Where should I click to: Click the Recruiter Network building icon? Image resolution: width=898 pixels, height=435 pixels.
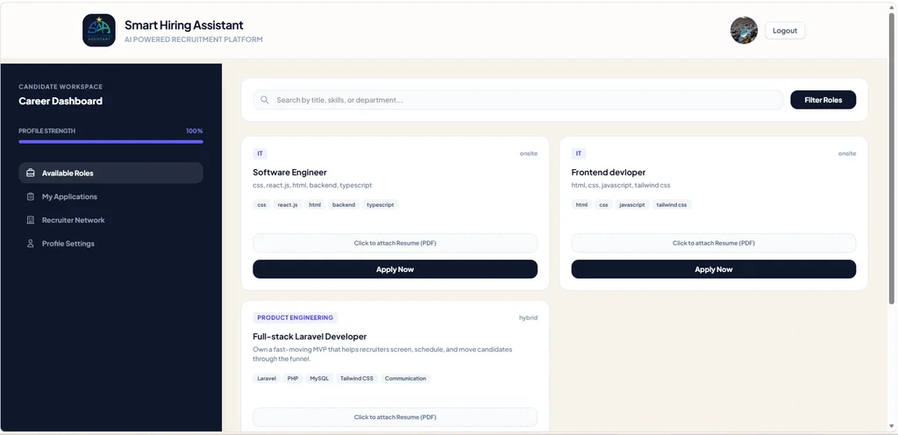pyautogui.click(x=31, y=220)
